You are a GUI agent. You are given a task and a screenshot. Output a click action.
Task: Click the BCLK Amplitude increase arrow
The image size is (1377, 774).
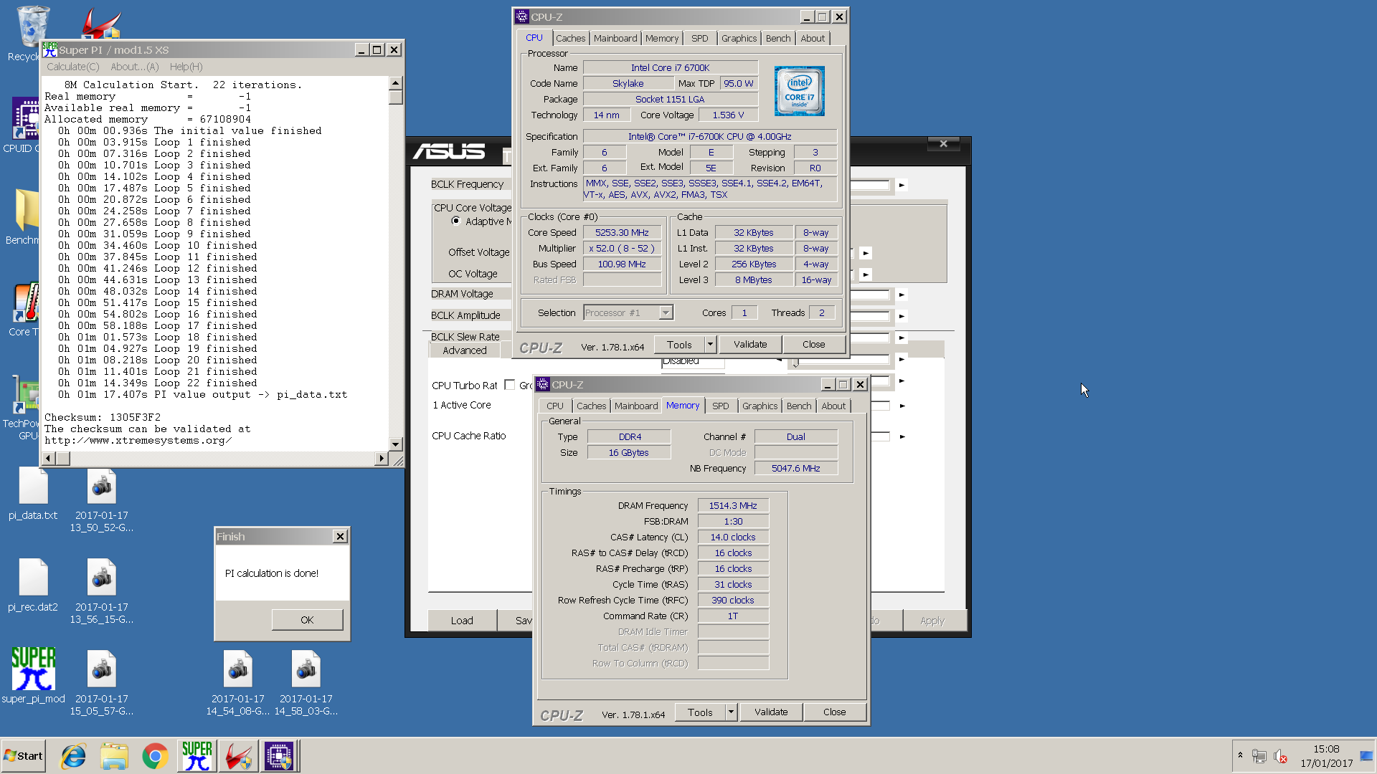pyautogui.click(x=902, y=316)
